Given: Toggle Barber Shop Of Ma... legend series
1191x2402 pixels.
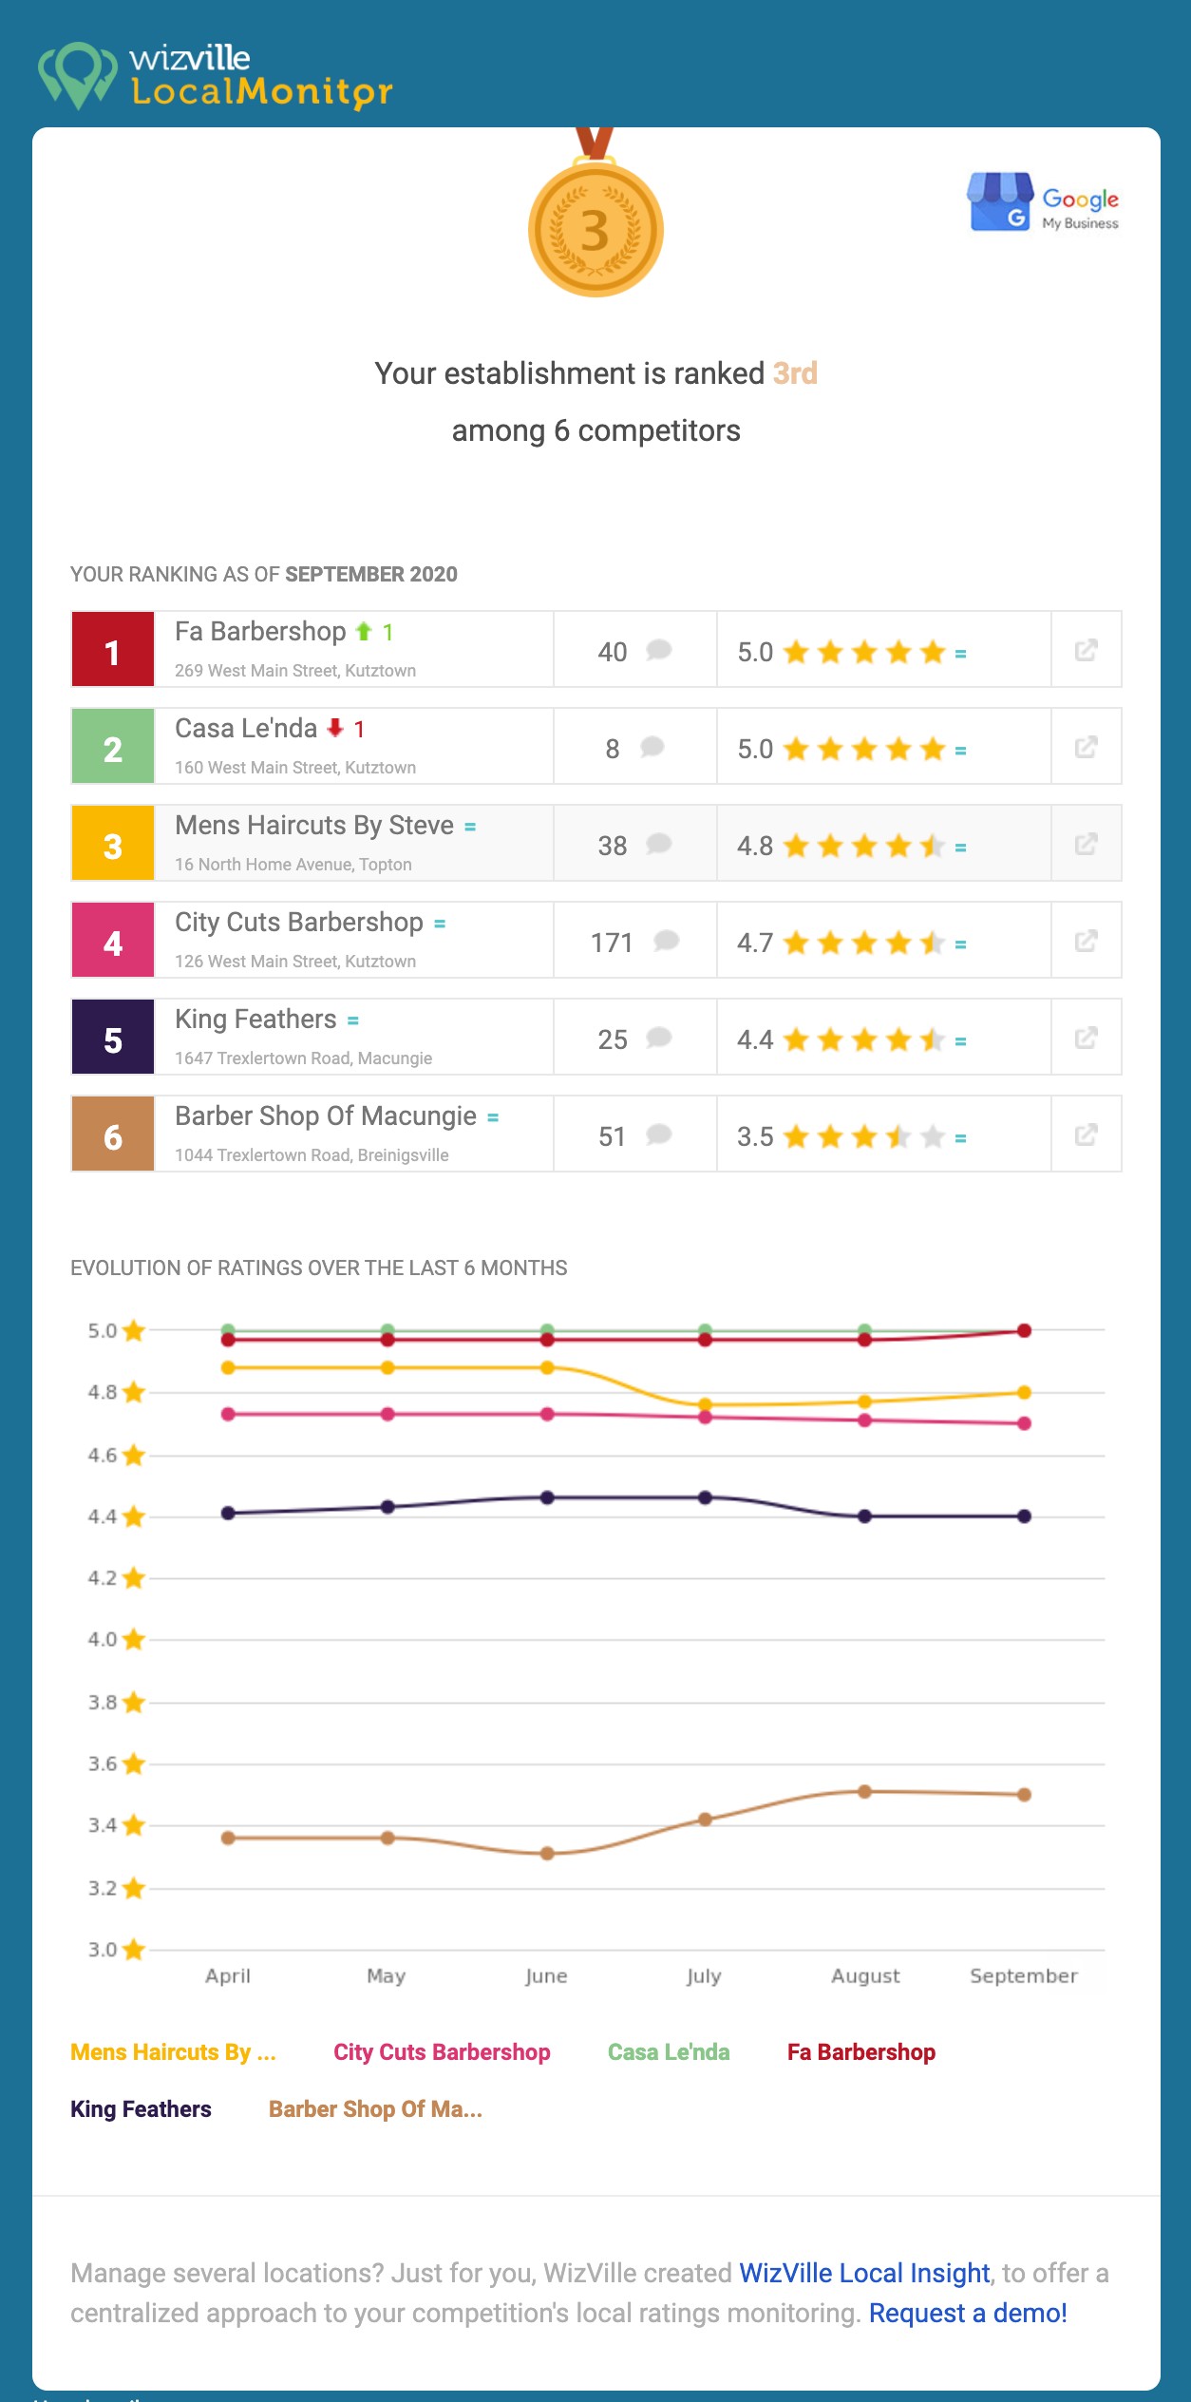Looking at the screenshot, I should [375, 2109].
